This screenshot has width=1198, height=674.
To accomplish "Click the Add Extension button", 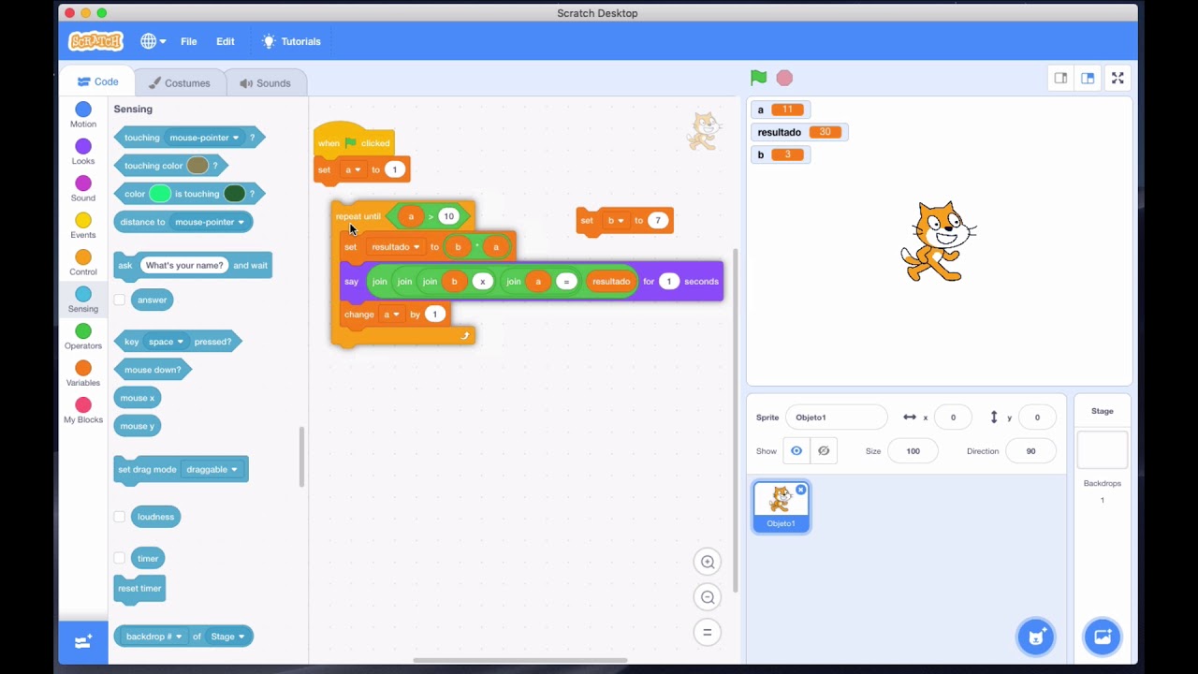I will (x=83, y=641).
